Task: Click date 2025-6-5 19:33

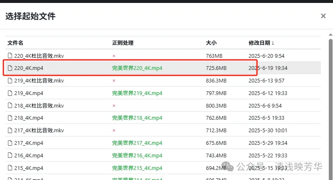Action: (x=267, y=118)
